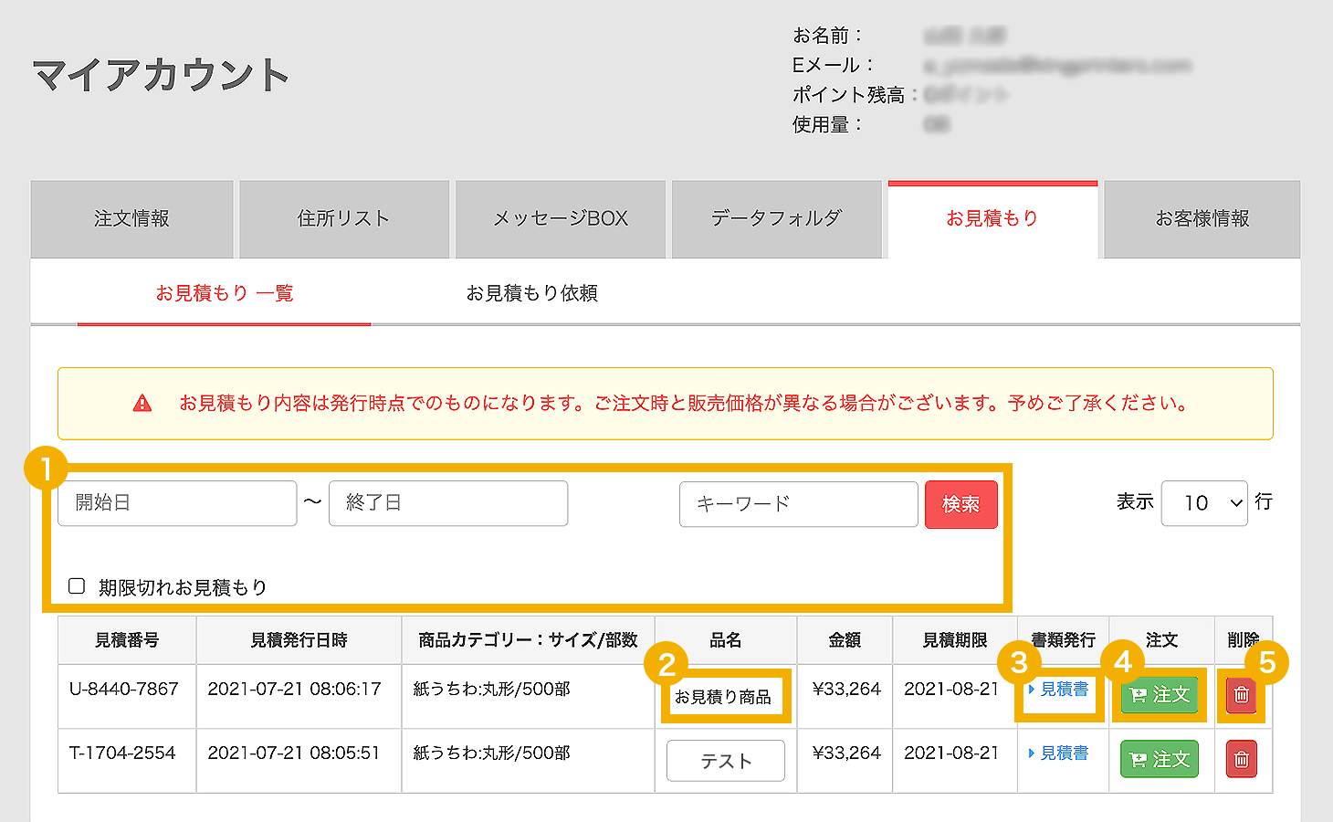This screenshot has height=822, width=1333.
Task: Open the 開始日 date picker field
Action: coord(177,503)
